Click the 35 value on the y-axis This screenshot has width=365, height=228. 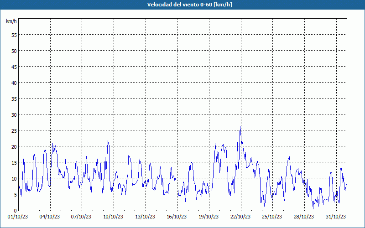point(14,98)
